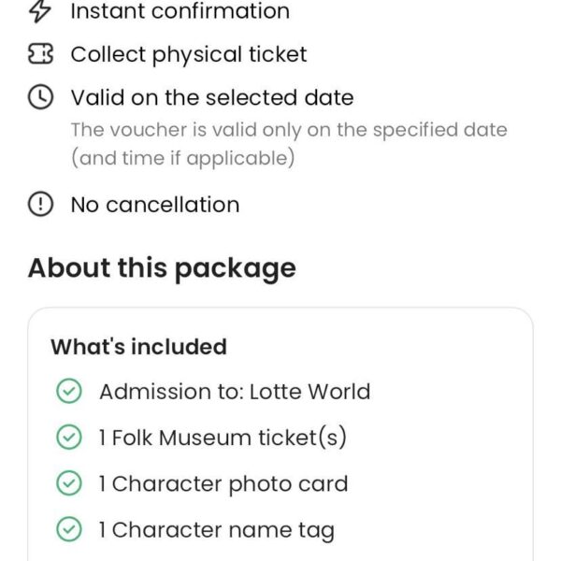This screenshot has width=561, height=561.
Task: Select the Instant confirmation text
Action: pyautogui.click(x=180, y=11)
